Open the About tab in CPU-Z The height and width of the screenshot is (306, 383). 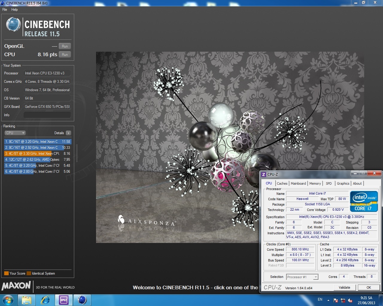pyautogui.click(x=357, y=183)
